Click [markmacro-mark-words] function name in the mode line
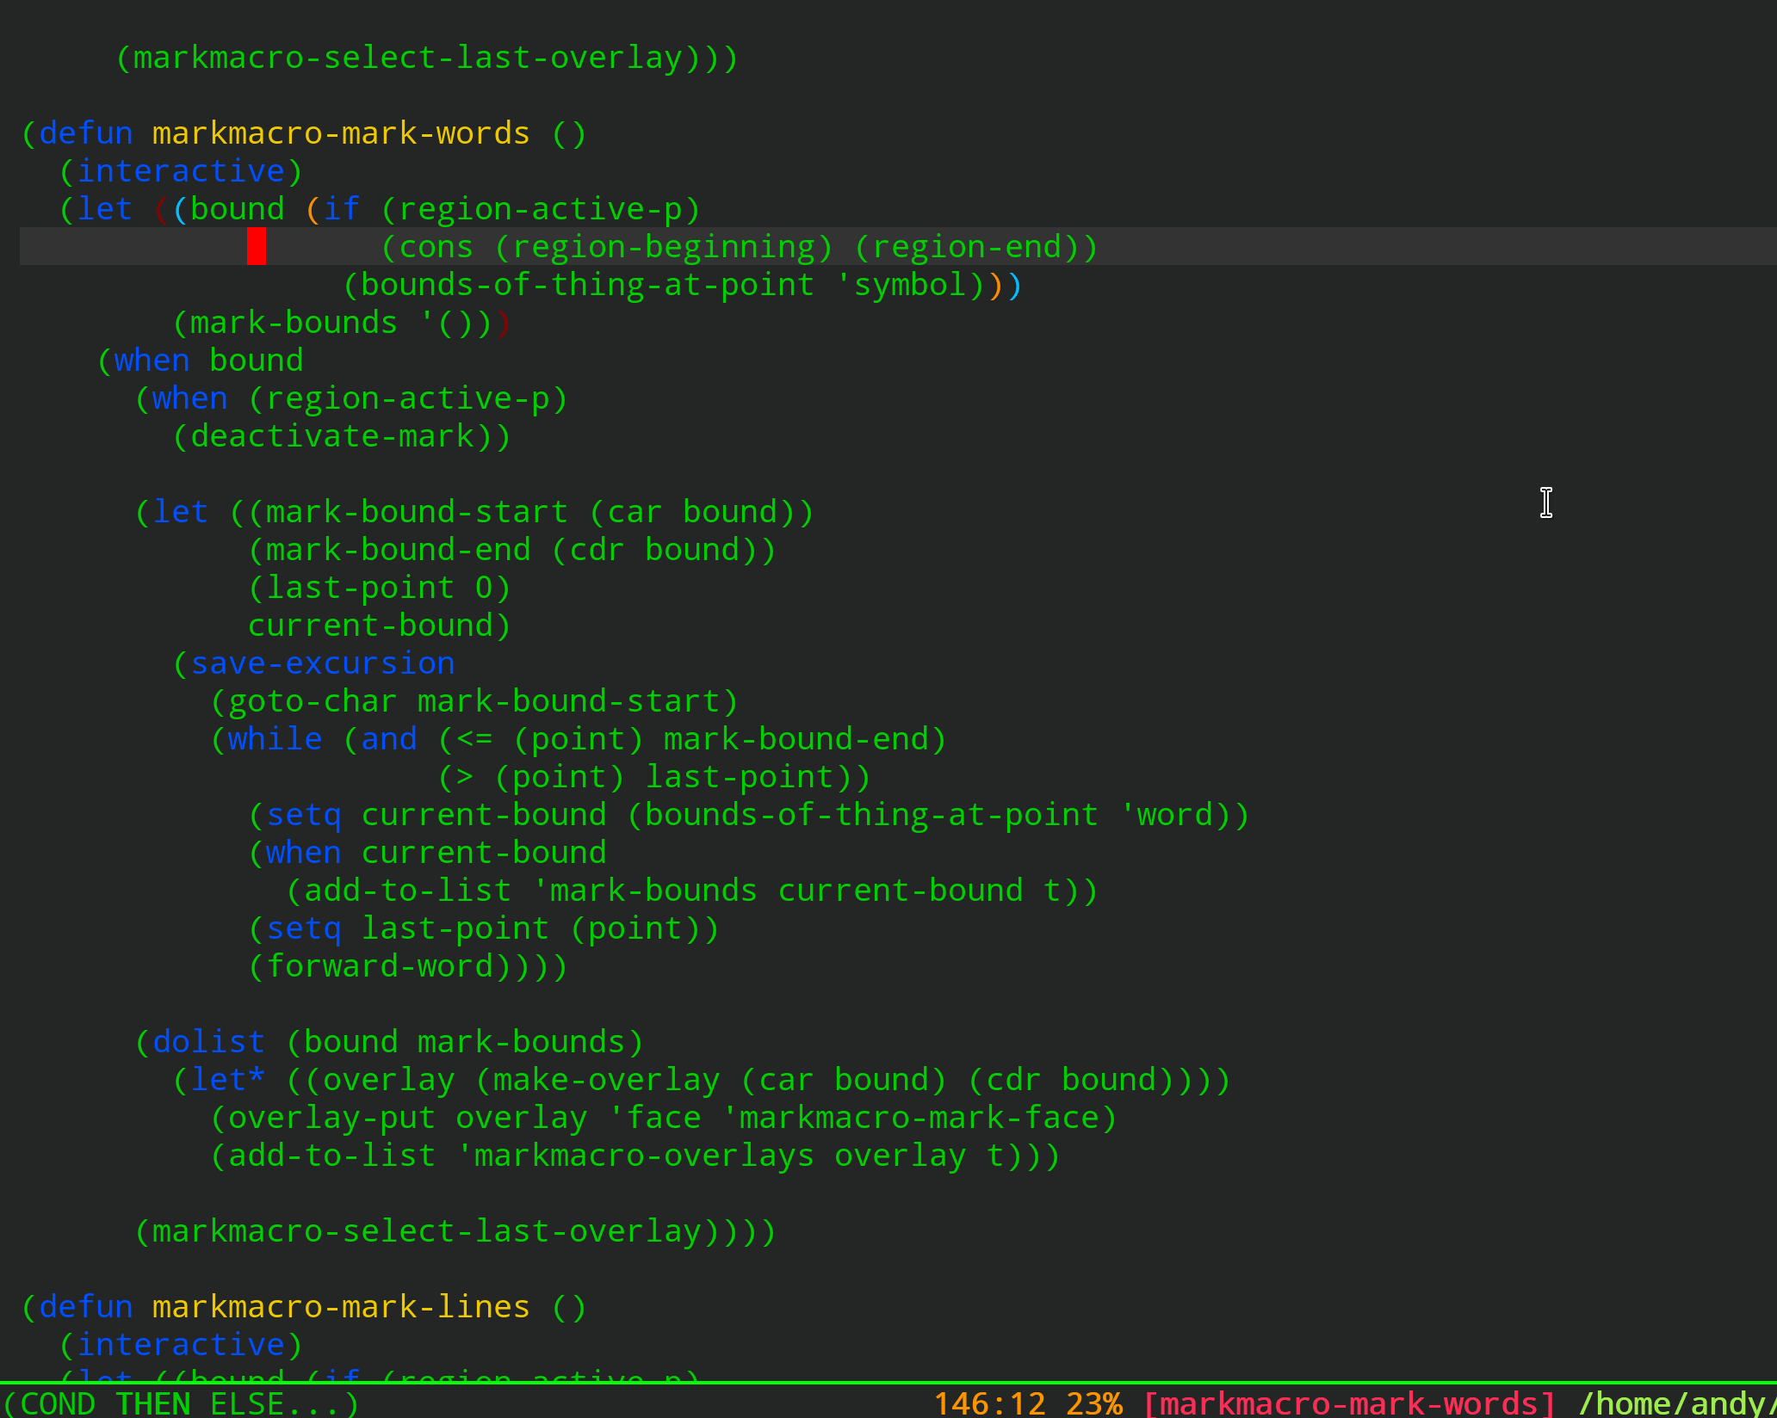 point(1349,1403)
